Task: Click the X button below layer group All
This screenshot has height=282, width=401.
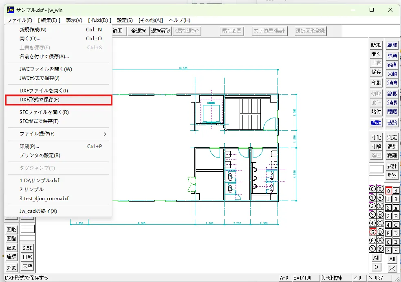Action: click(x=392, y=269)
